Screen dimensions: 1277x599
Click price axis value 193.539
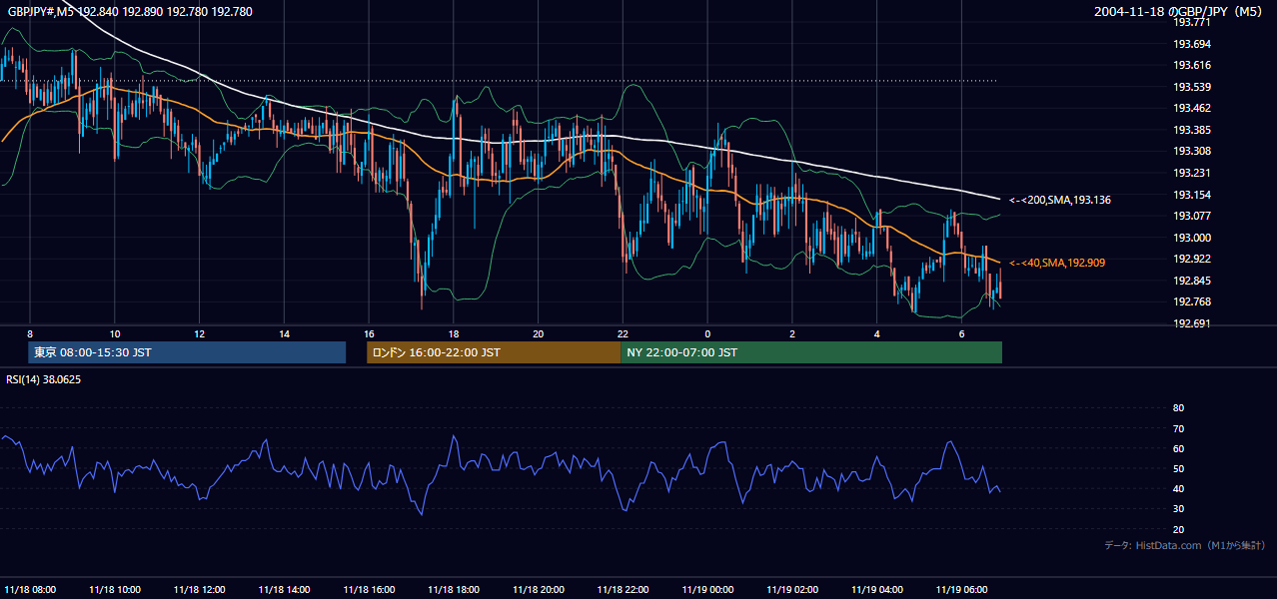point(1192,87)
